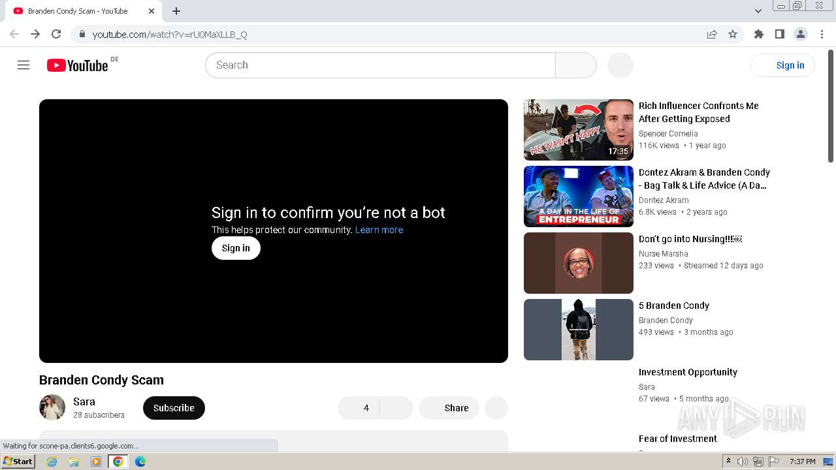
Task: Click Sign in inside the video player
Action: coord(236,248)
